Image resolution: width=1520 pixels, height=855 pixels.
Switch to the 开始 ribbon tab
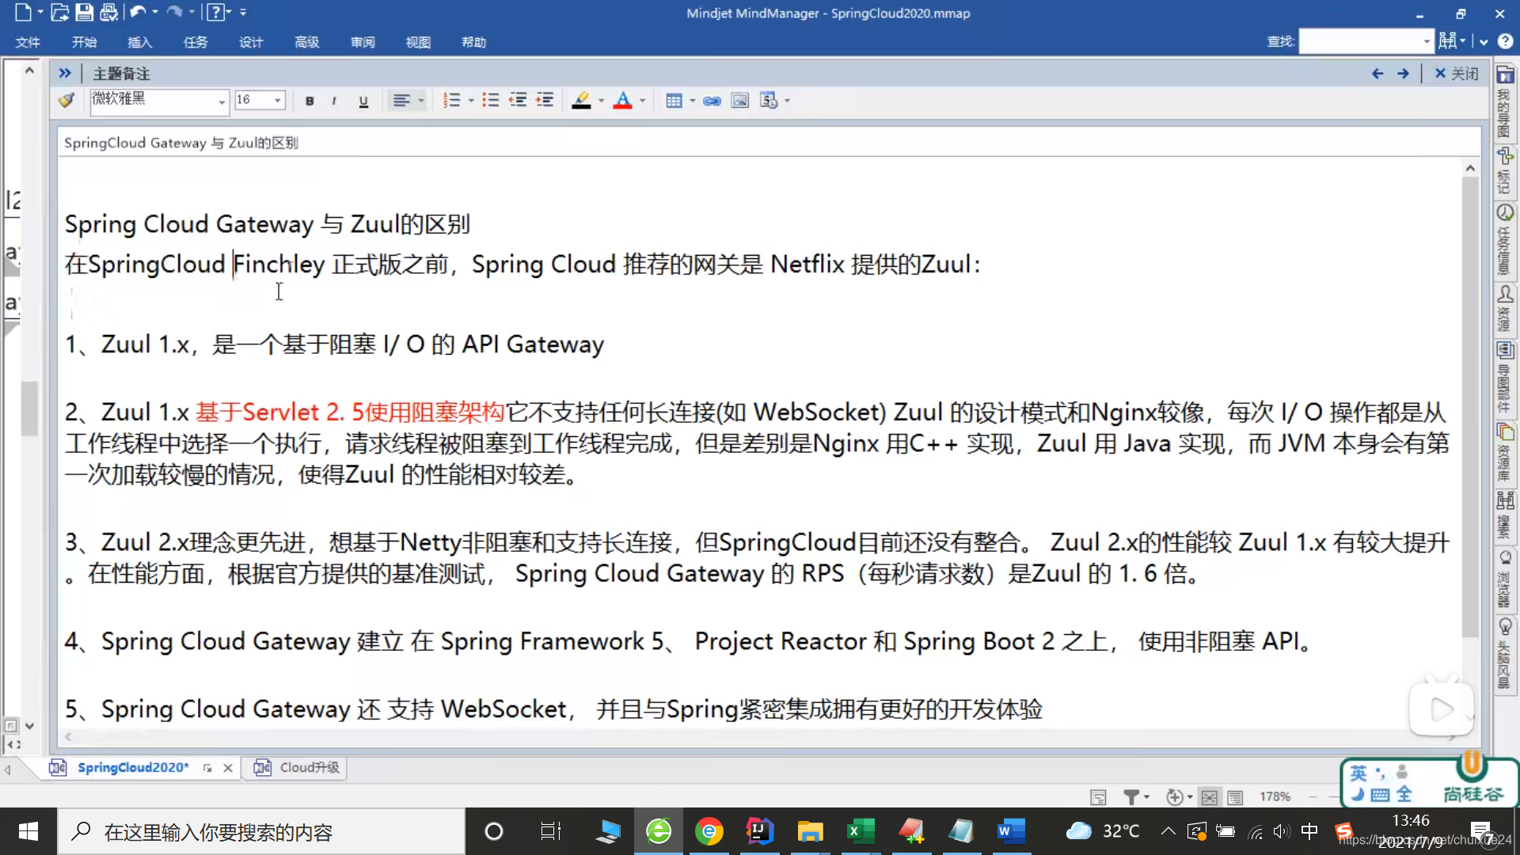(x=84, y=42)
